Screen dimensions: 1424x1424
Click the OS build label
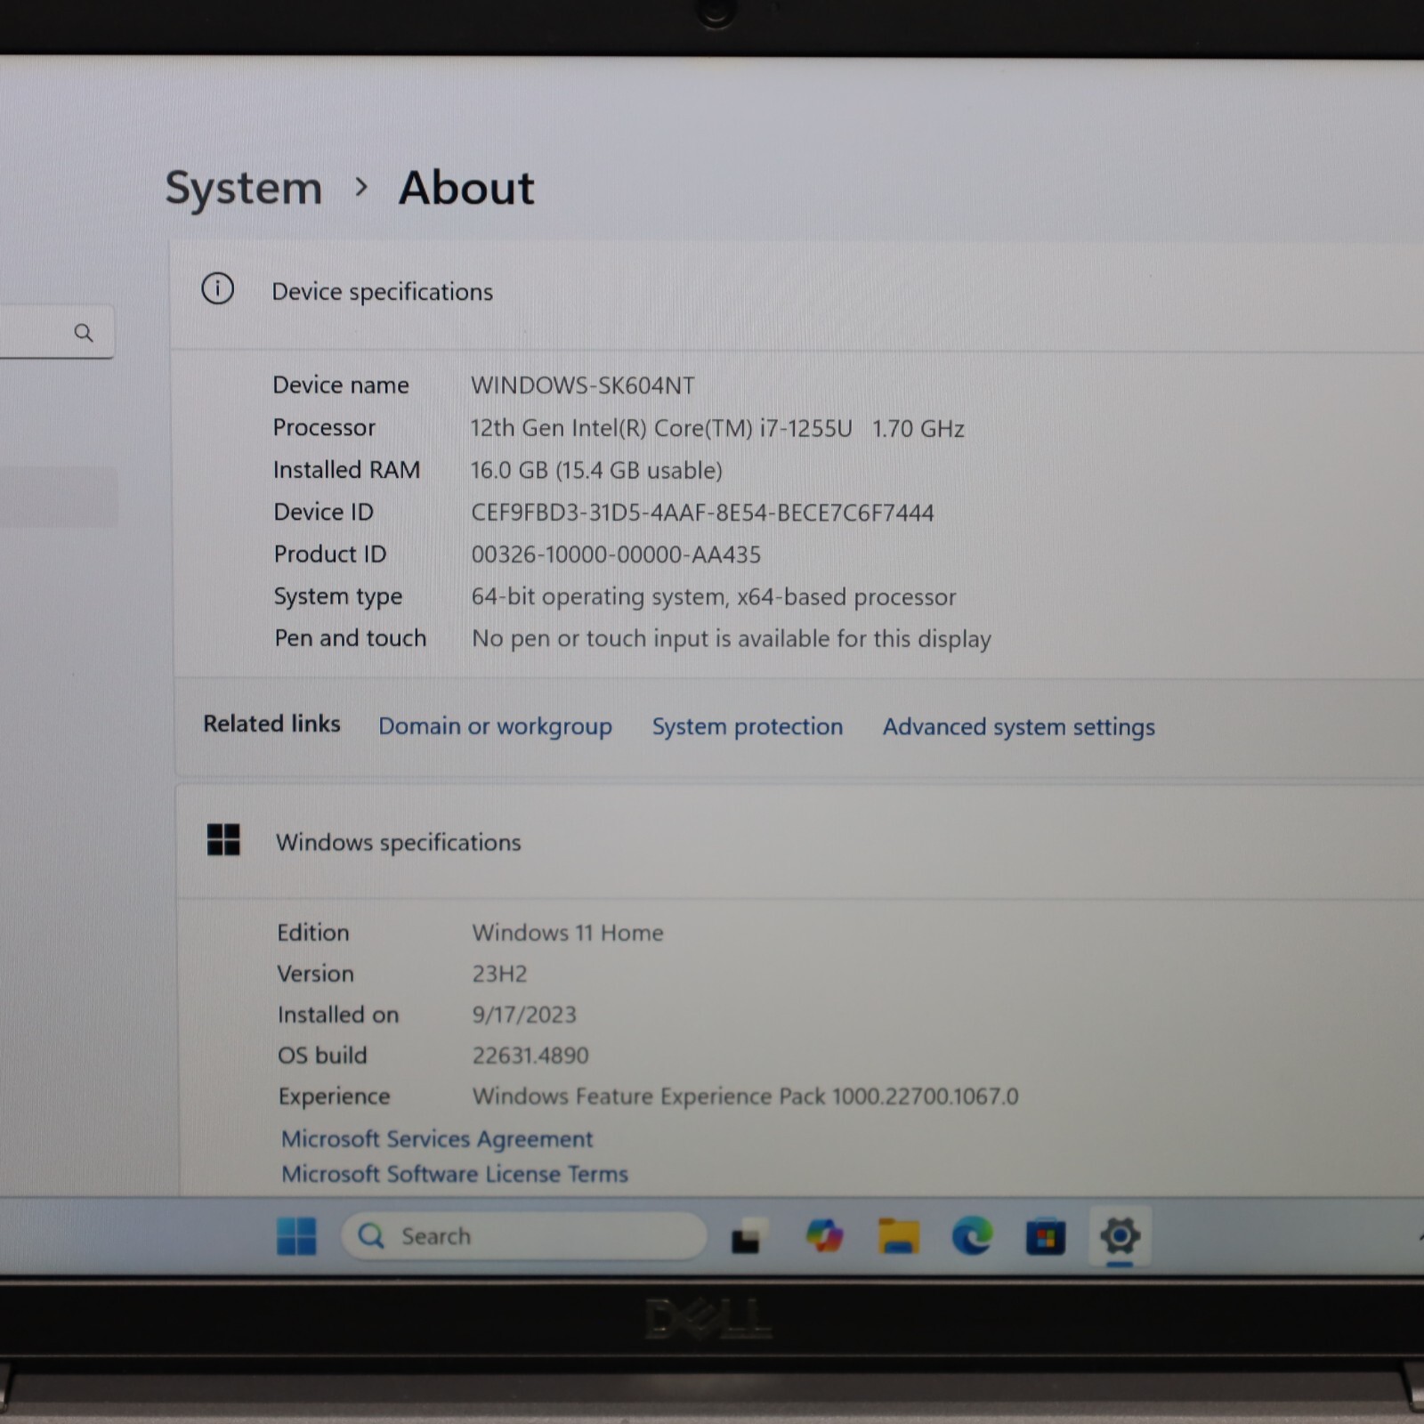pyautogui.click(x=322, y=1056)
